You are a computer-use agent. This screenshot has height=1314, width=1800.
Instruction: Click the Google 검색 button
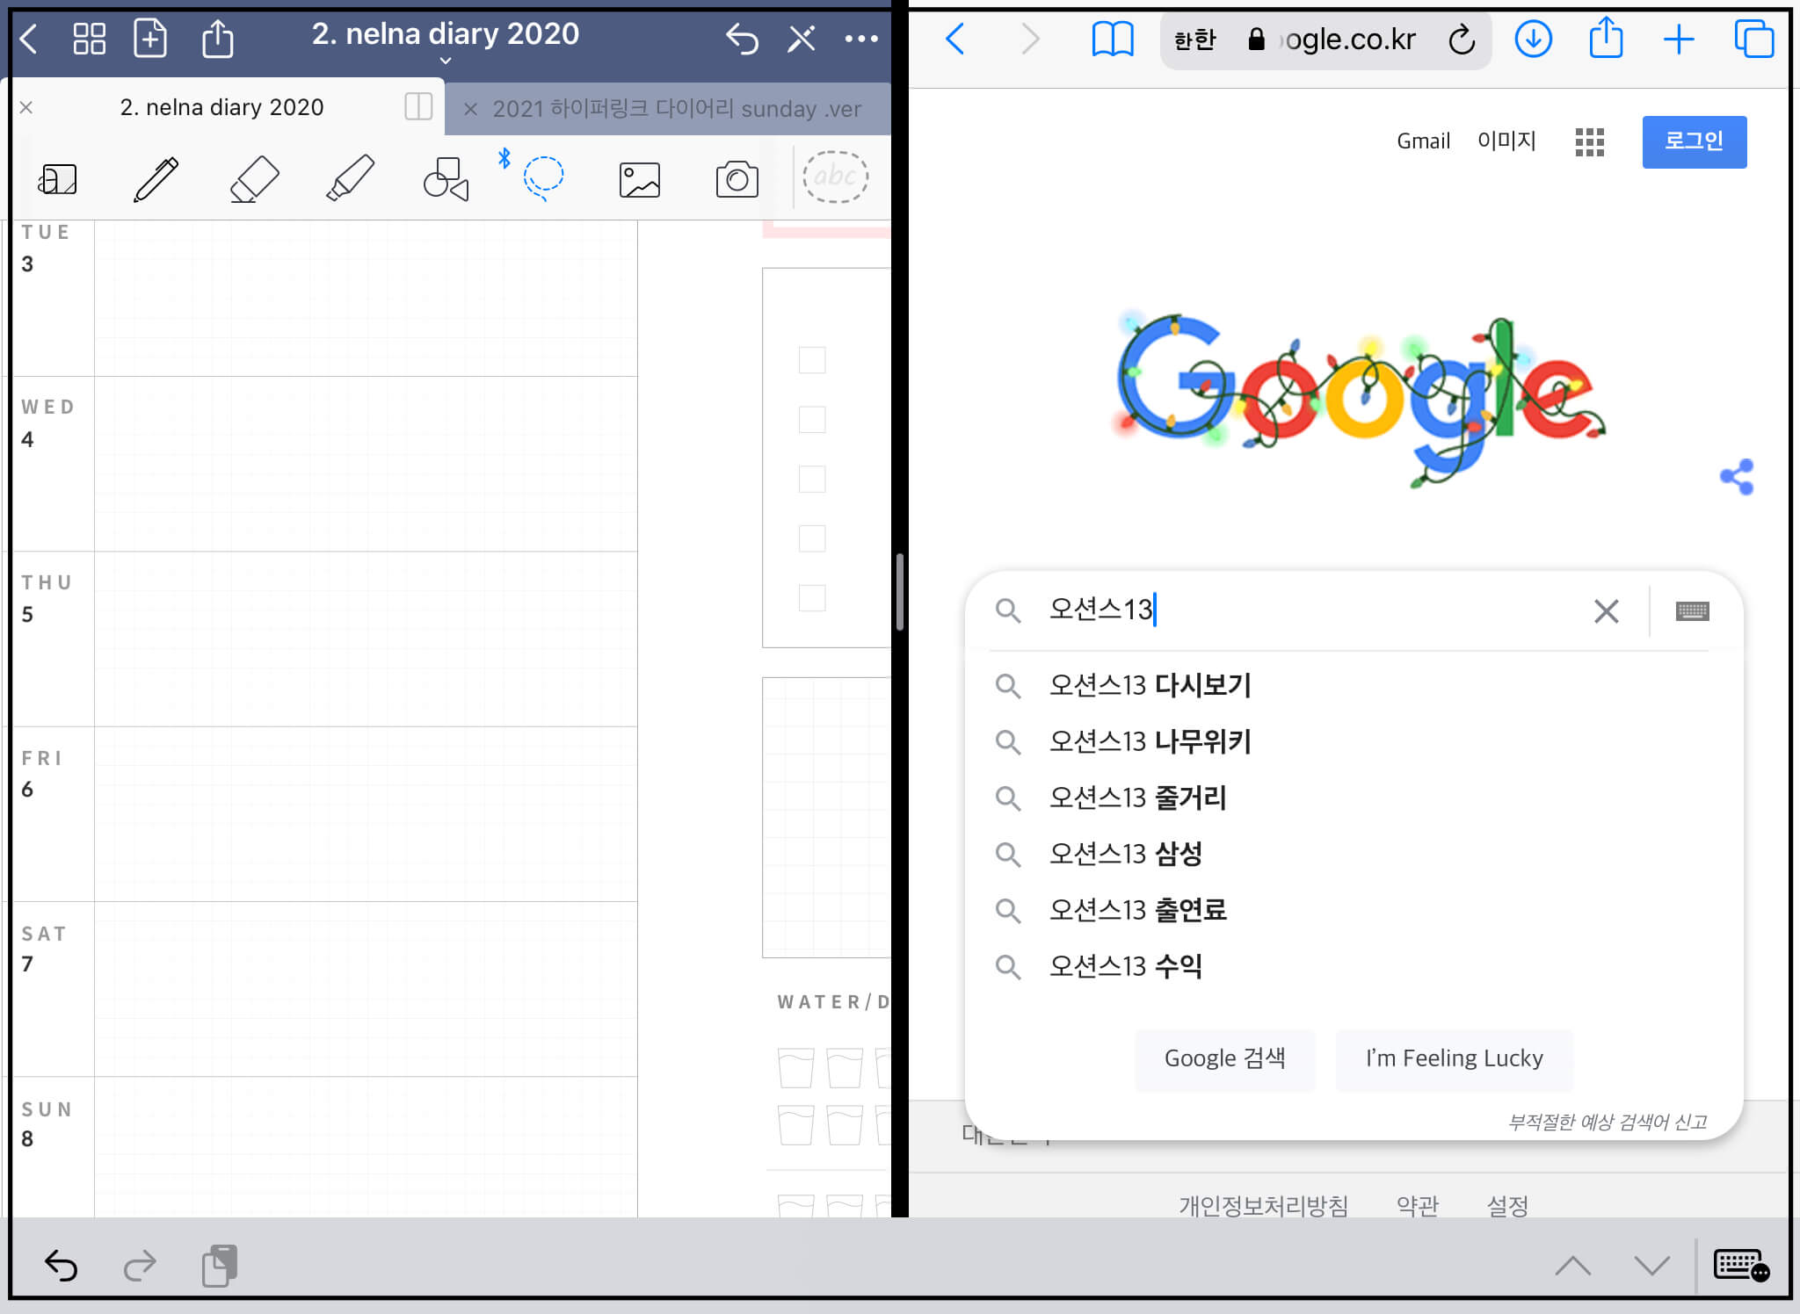[x=1224, y=1058]
